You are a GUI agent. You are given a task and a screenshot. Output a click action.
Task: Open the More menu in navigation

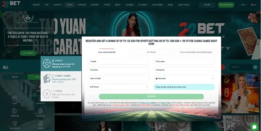click(x=170, y=5)
